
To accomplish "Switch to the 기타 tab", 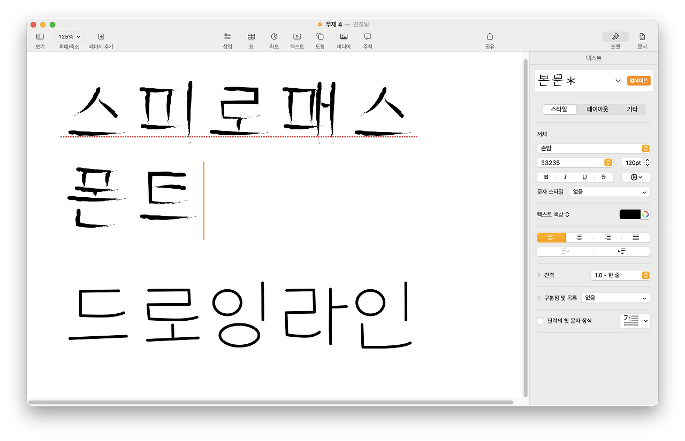I will pos(632,109).
